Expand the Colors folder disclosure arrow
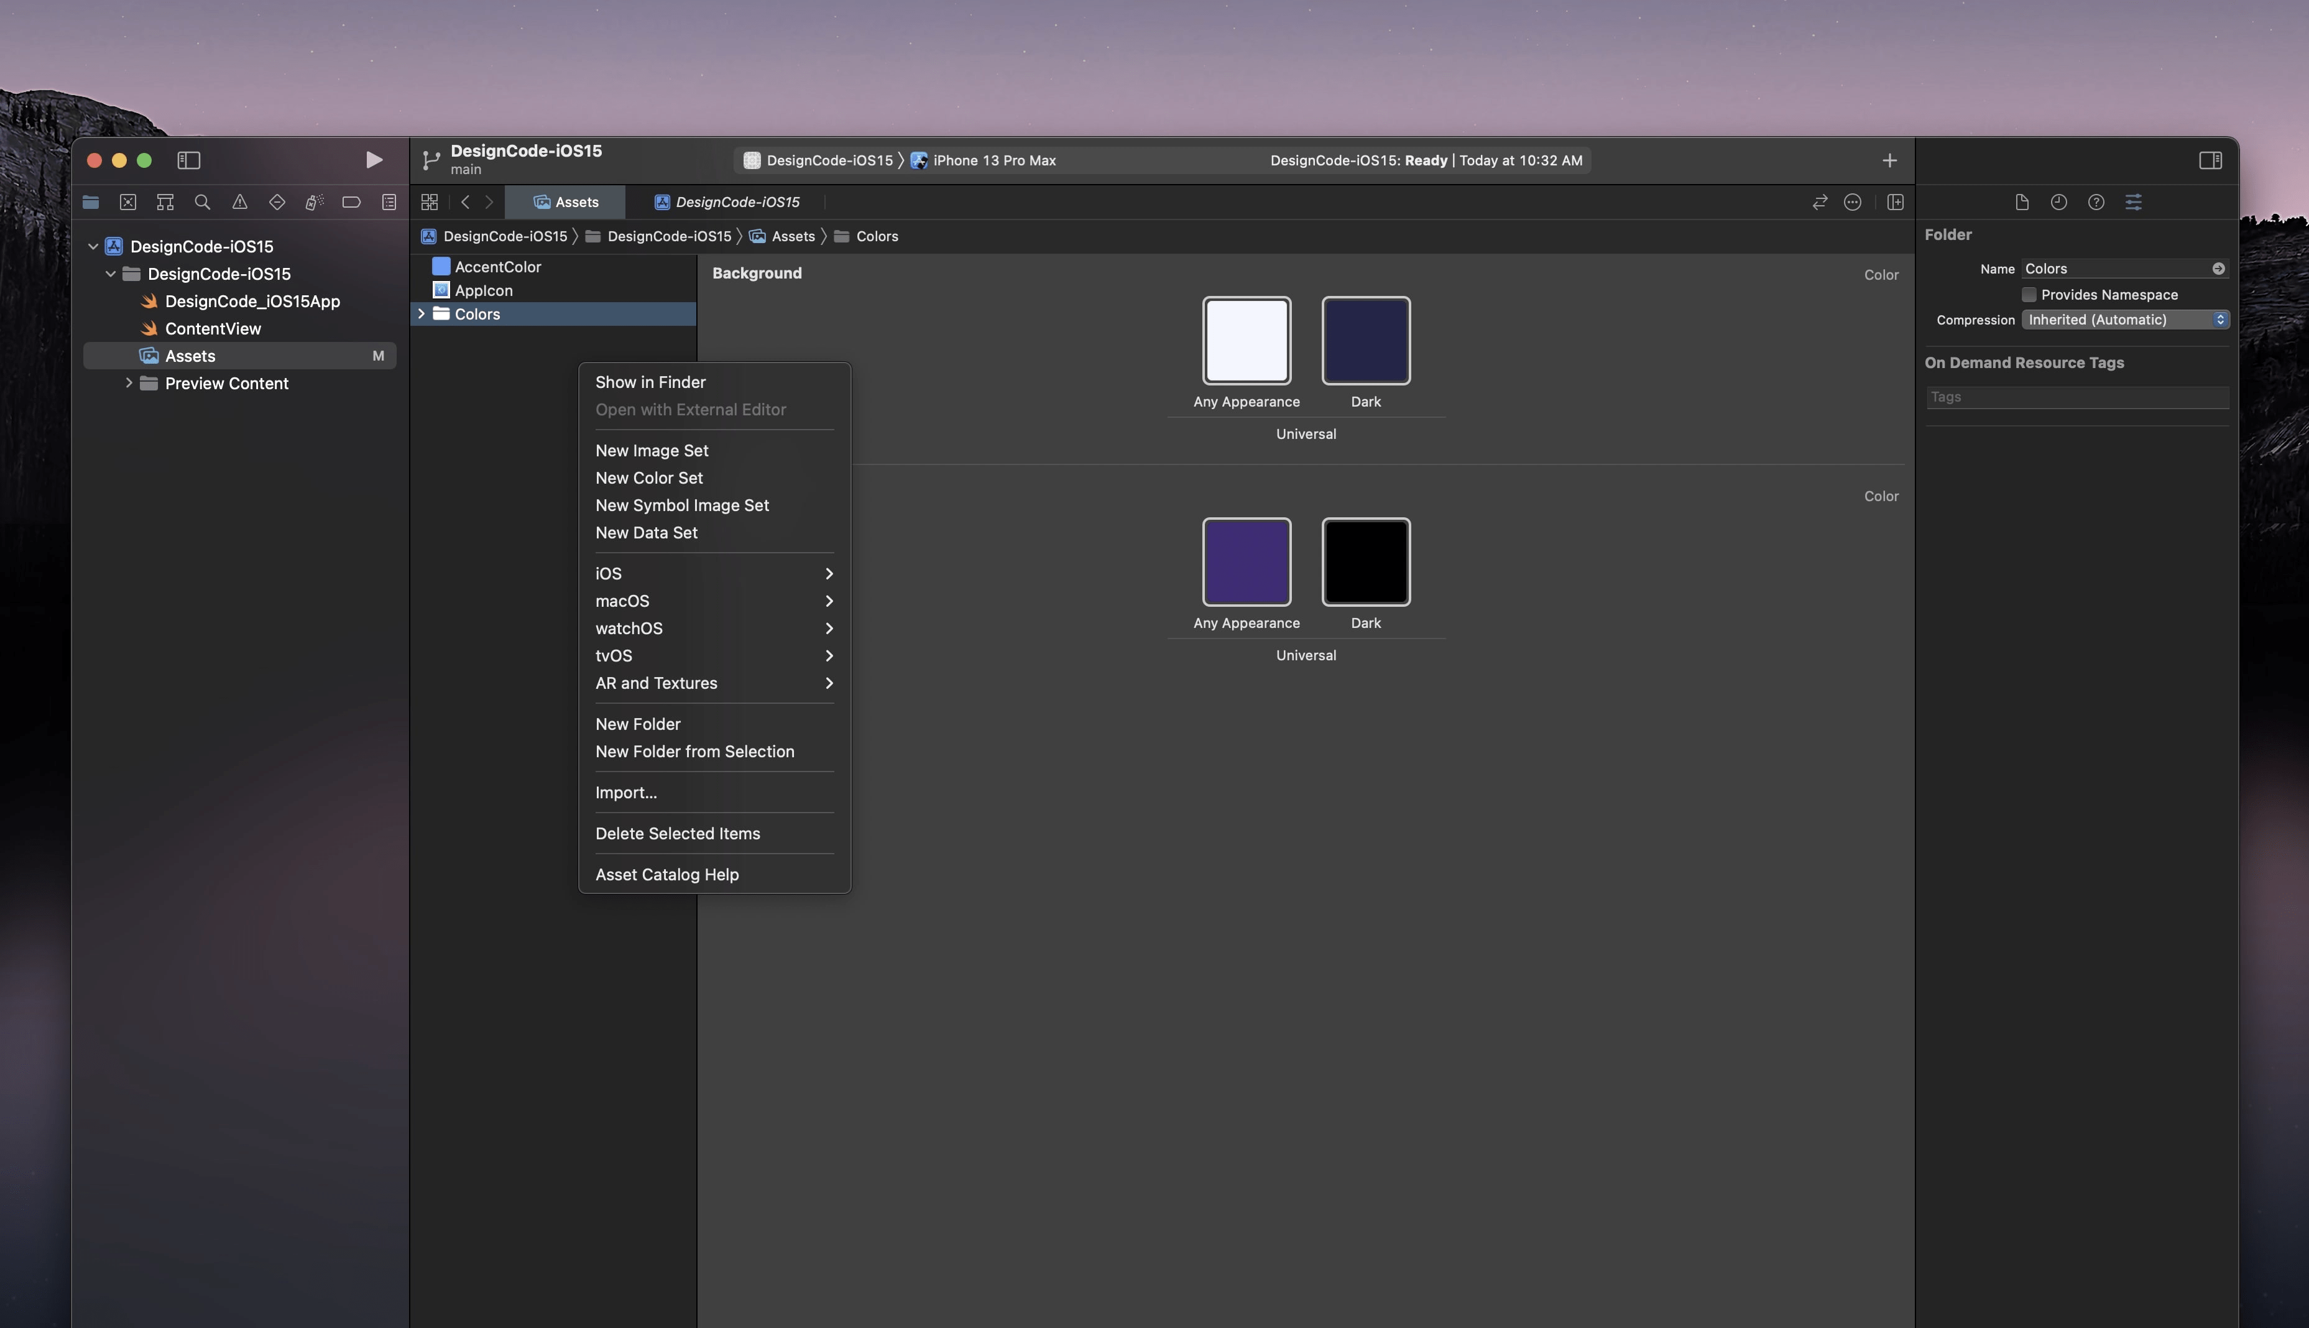The width and height of the screenshot is (2309, 1328). (422, 314)
